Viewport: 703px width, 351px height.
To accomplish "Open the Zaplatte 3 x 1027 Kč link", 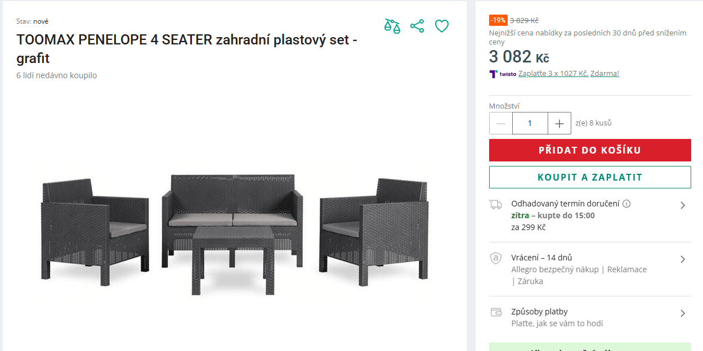I will pos(553,73).
